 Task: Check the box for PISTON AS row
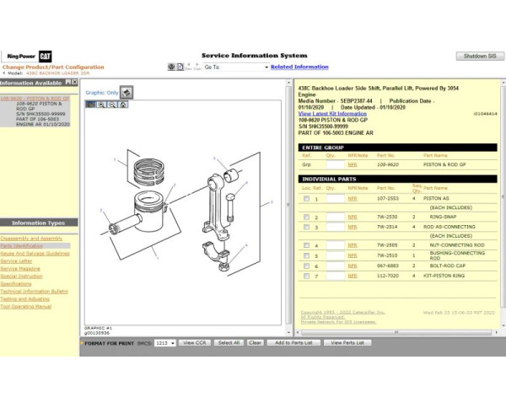point(305,199)
